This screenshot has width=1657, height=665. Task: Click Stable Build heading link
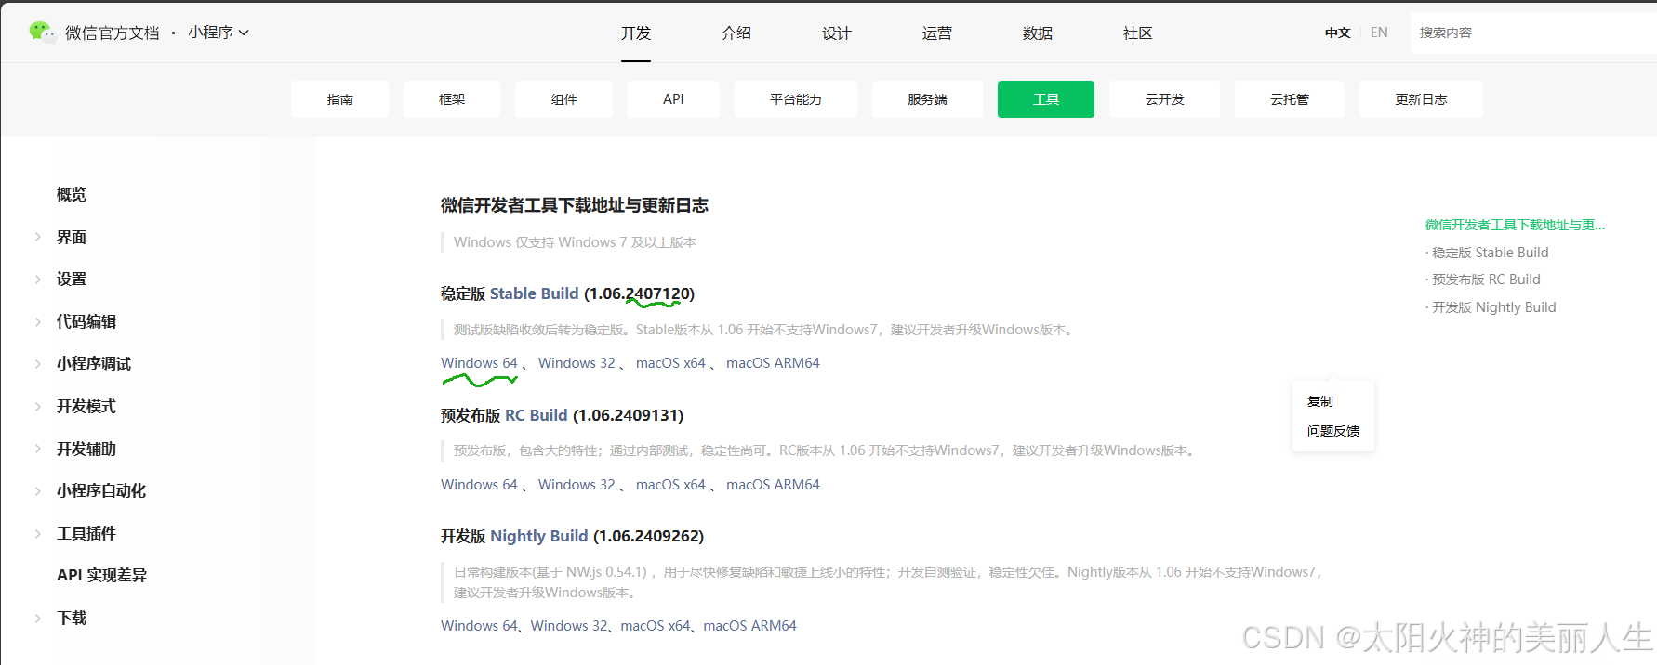pyautogui.click(x=534, y=293)
